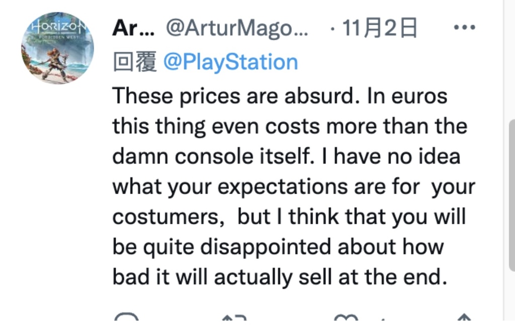Viewport: 515px width, 326px height.
Task: Visit the @ArturMago… handle link
Action: coord(236,29)
